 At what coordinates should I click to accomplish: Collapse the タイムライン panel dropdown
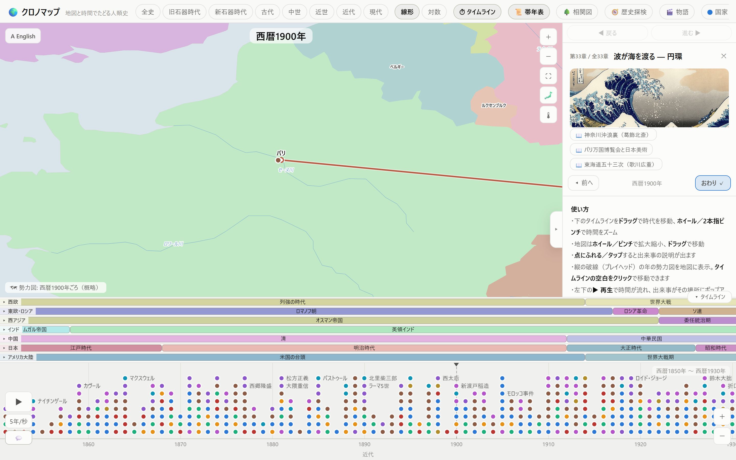pos(709,297)
